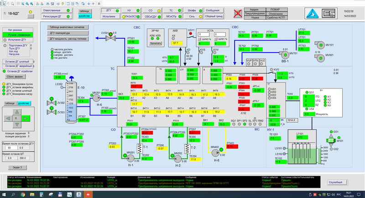Click the Прочитать button in ЭРЧМ
This screenshot has width=365, height=198.
click(156, 43)
